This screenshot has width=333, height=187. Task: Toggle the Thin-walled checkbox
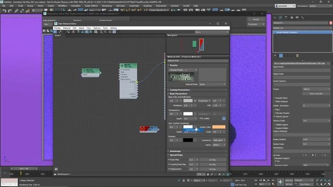(199, 118)
